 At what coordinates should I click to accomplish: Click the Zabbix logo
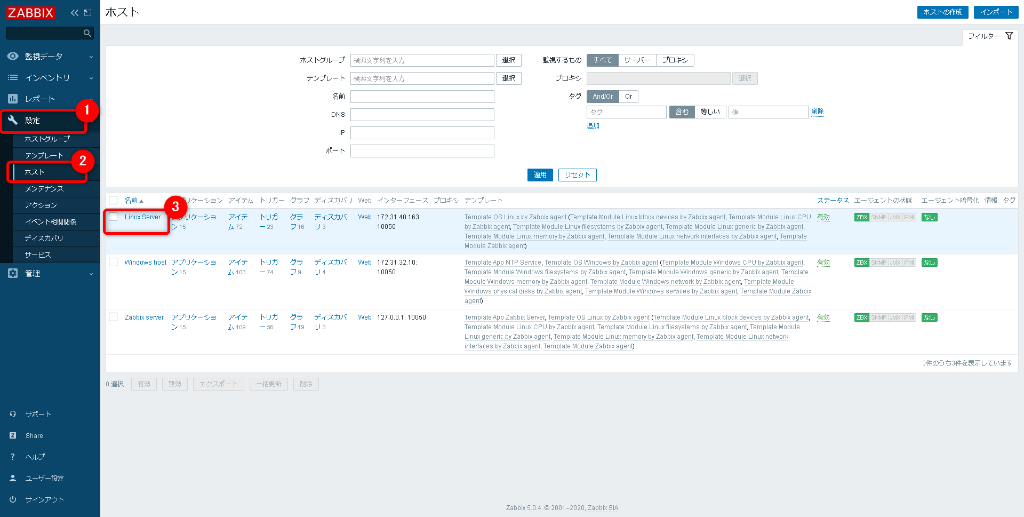[30, 12]
